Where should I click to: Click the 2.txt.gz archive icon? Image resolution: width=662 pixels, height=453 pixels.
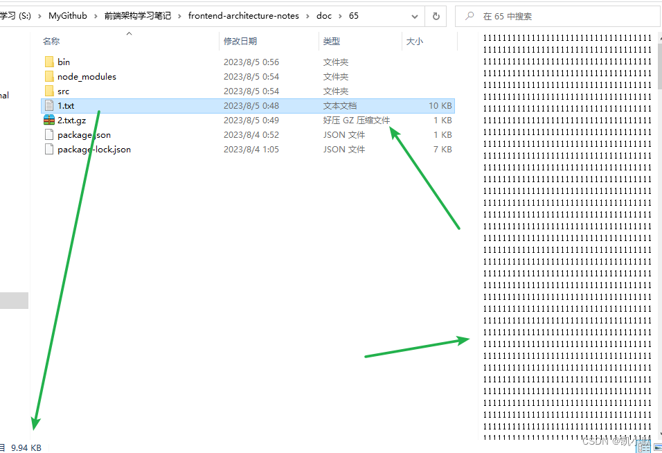coord(49,121)
